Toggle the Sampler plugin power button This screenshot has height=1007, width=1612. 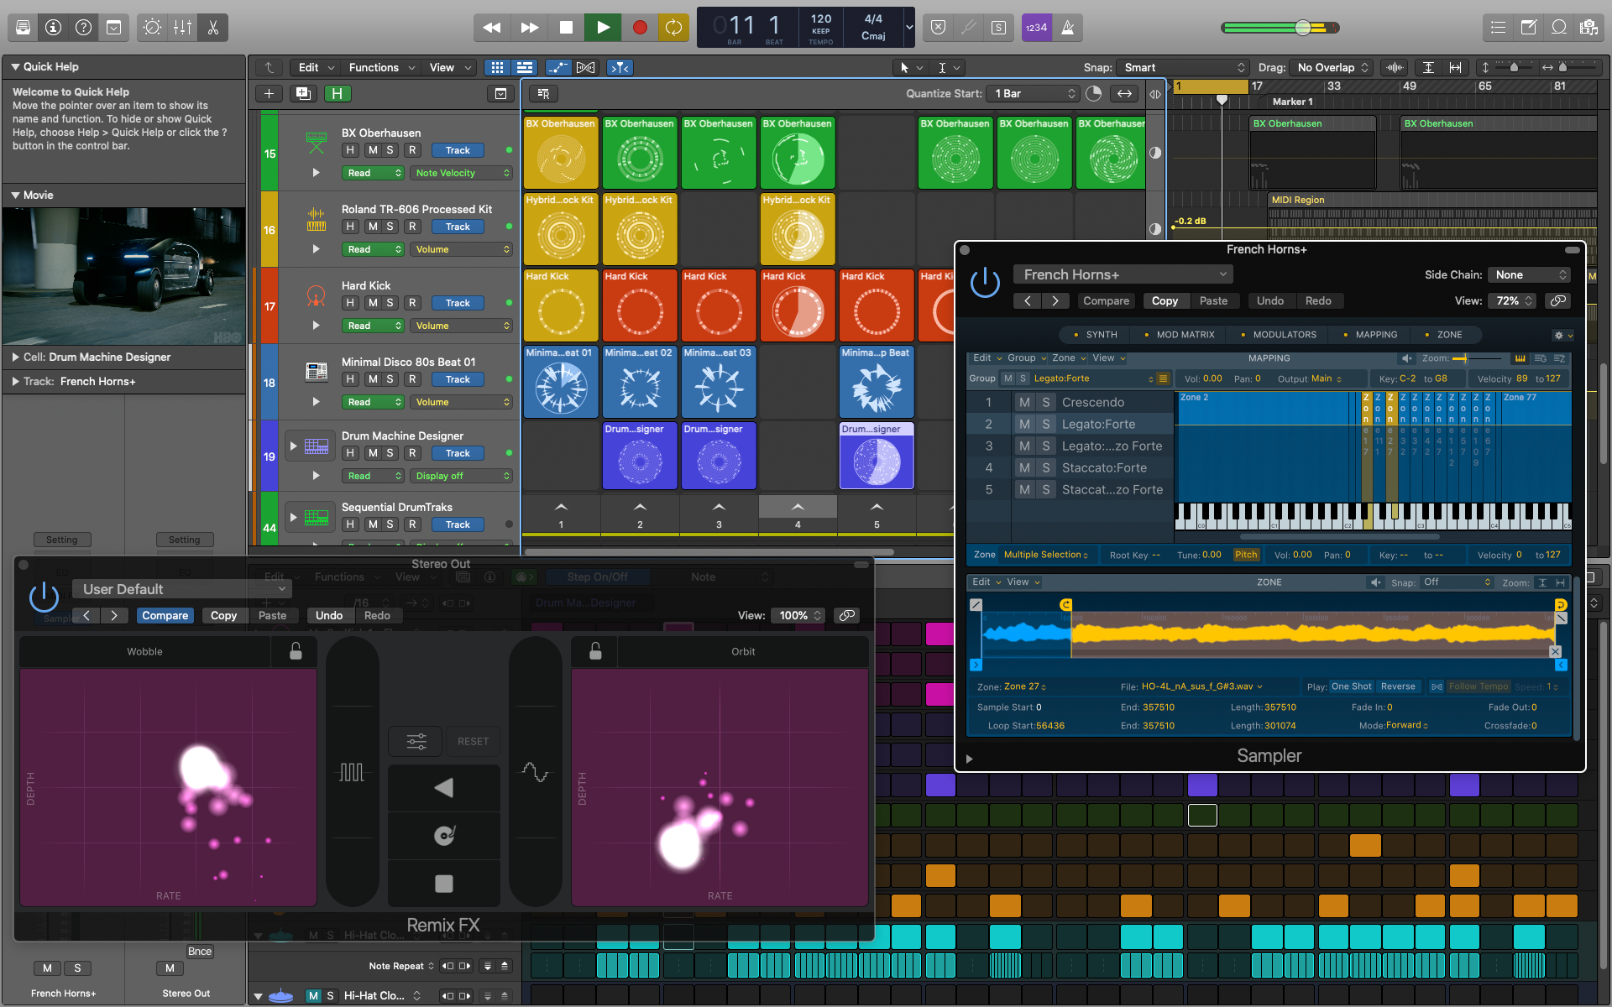coord(985,284)
